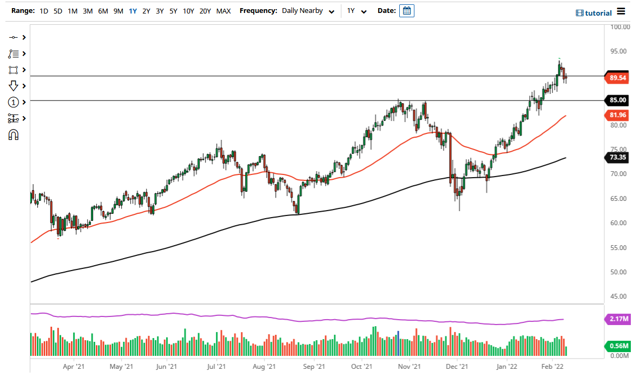Select the 5D range button
The width and height of the screenshot is (633, 378).
click(x=57, y=10)
